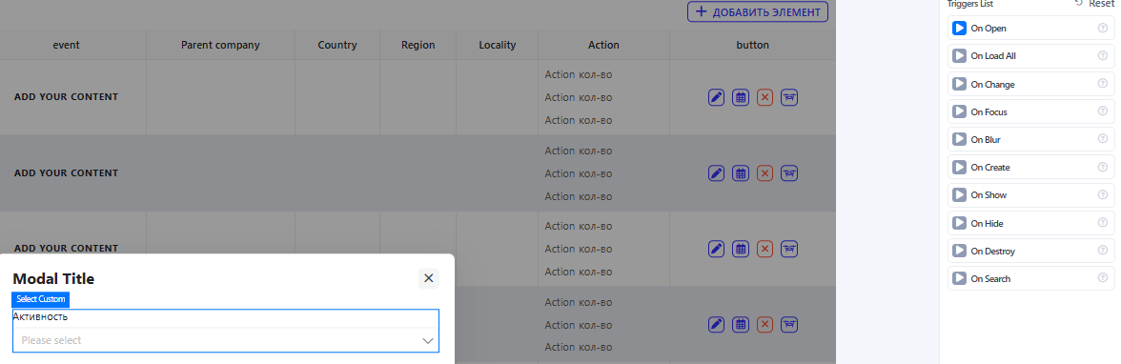Toggle the On Open trigger play icon
This screenshot has height=364, width=1121.
[x=959, y=28]
